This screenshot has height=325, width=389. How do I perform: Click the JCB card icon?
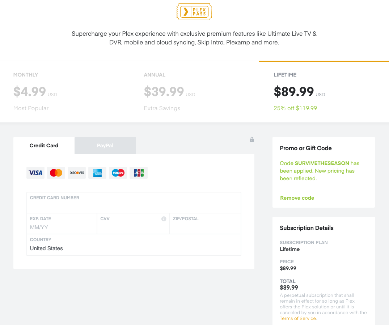(139, 173)
